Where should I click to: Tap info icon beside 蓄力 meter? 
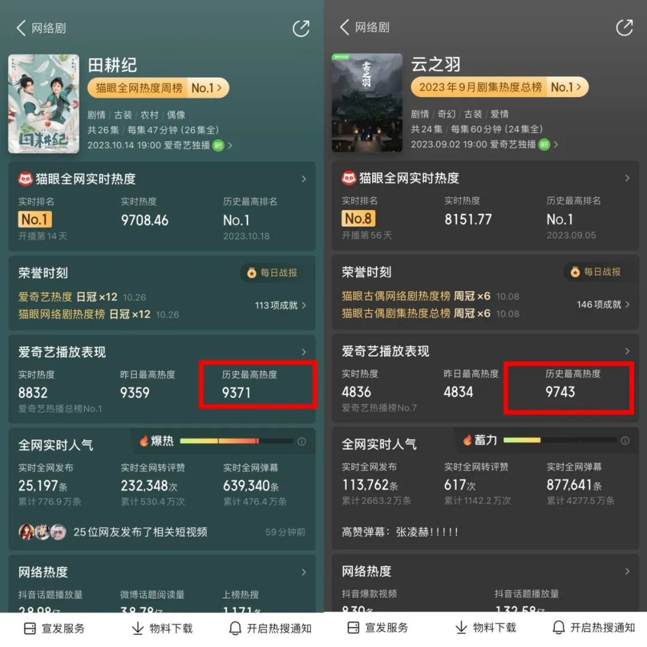(x=625, y=441)
